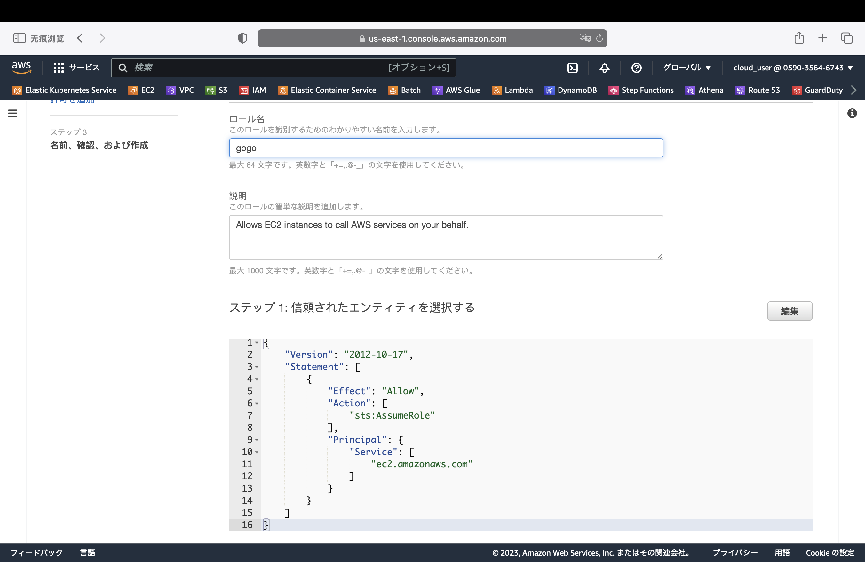Collapse the Statement block on line 3

click(257, 367)
